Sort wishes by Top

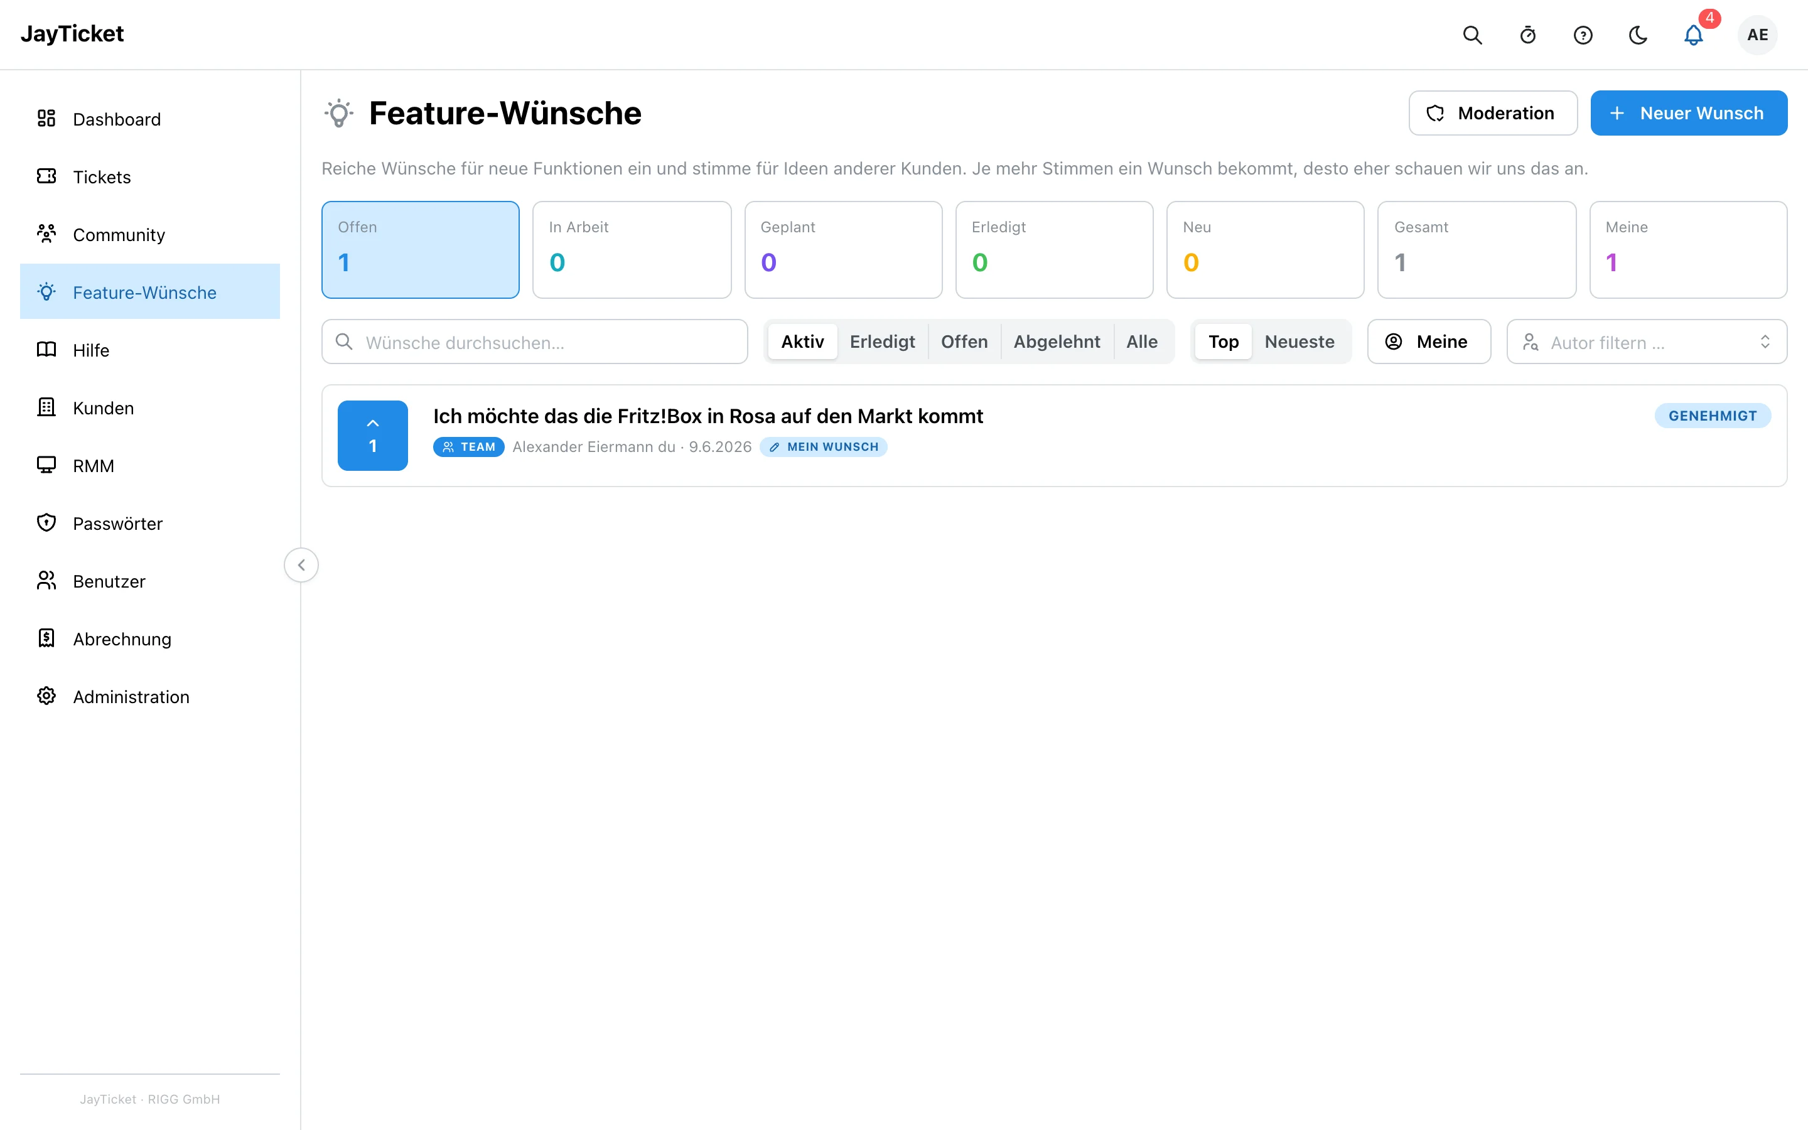1223,342
